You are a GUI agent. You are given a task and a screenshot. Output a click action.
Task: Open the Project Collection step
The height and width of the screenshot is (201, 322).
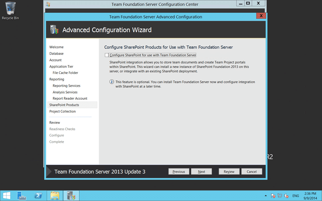click(62, 111)
